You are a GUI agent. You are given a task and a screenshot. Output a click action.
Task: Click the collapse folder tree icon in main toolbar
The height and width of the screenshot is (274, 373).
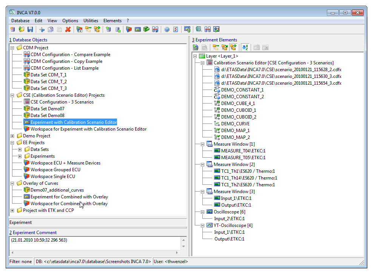pos(88,29)
